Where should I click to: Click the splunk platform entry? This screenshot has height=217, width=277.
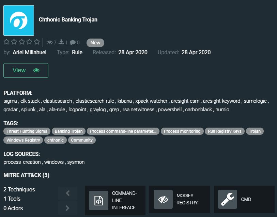pyautogui.click(x=28, y=110)
